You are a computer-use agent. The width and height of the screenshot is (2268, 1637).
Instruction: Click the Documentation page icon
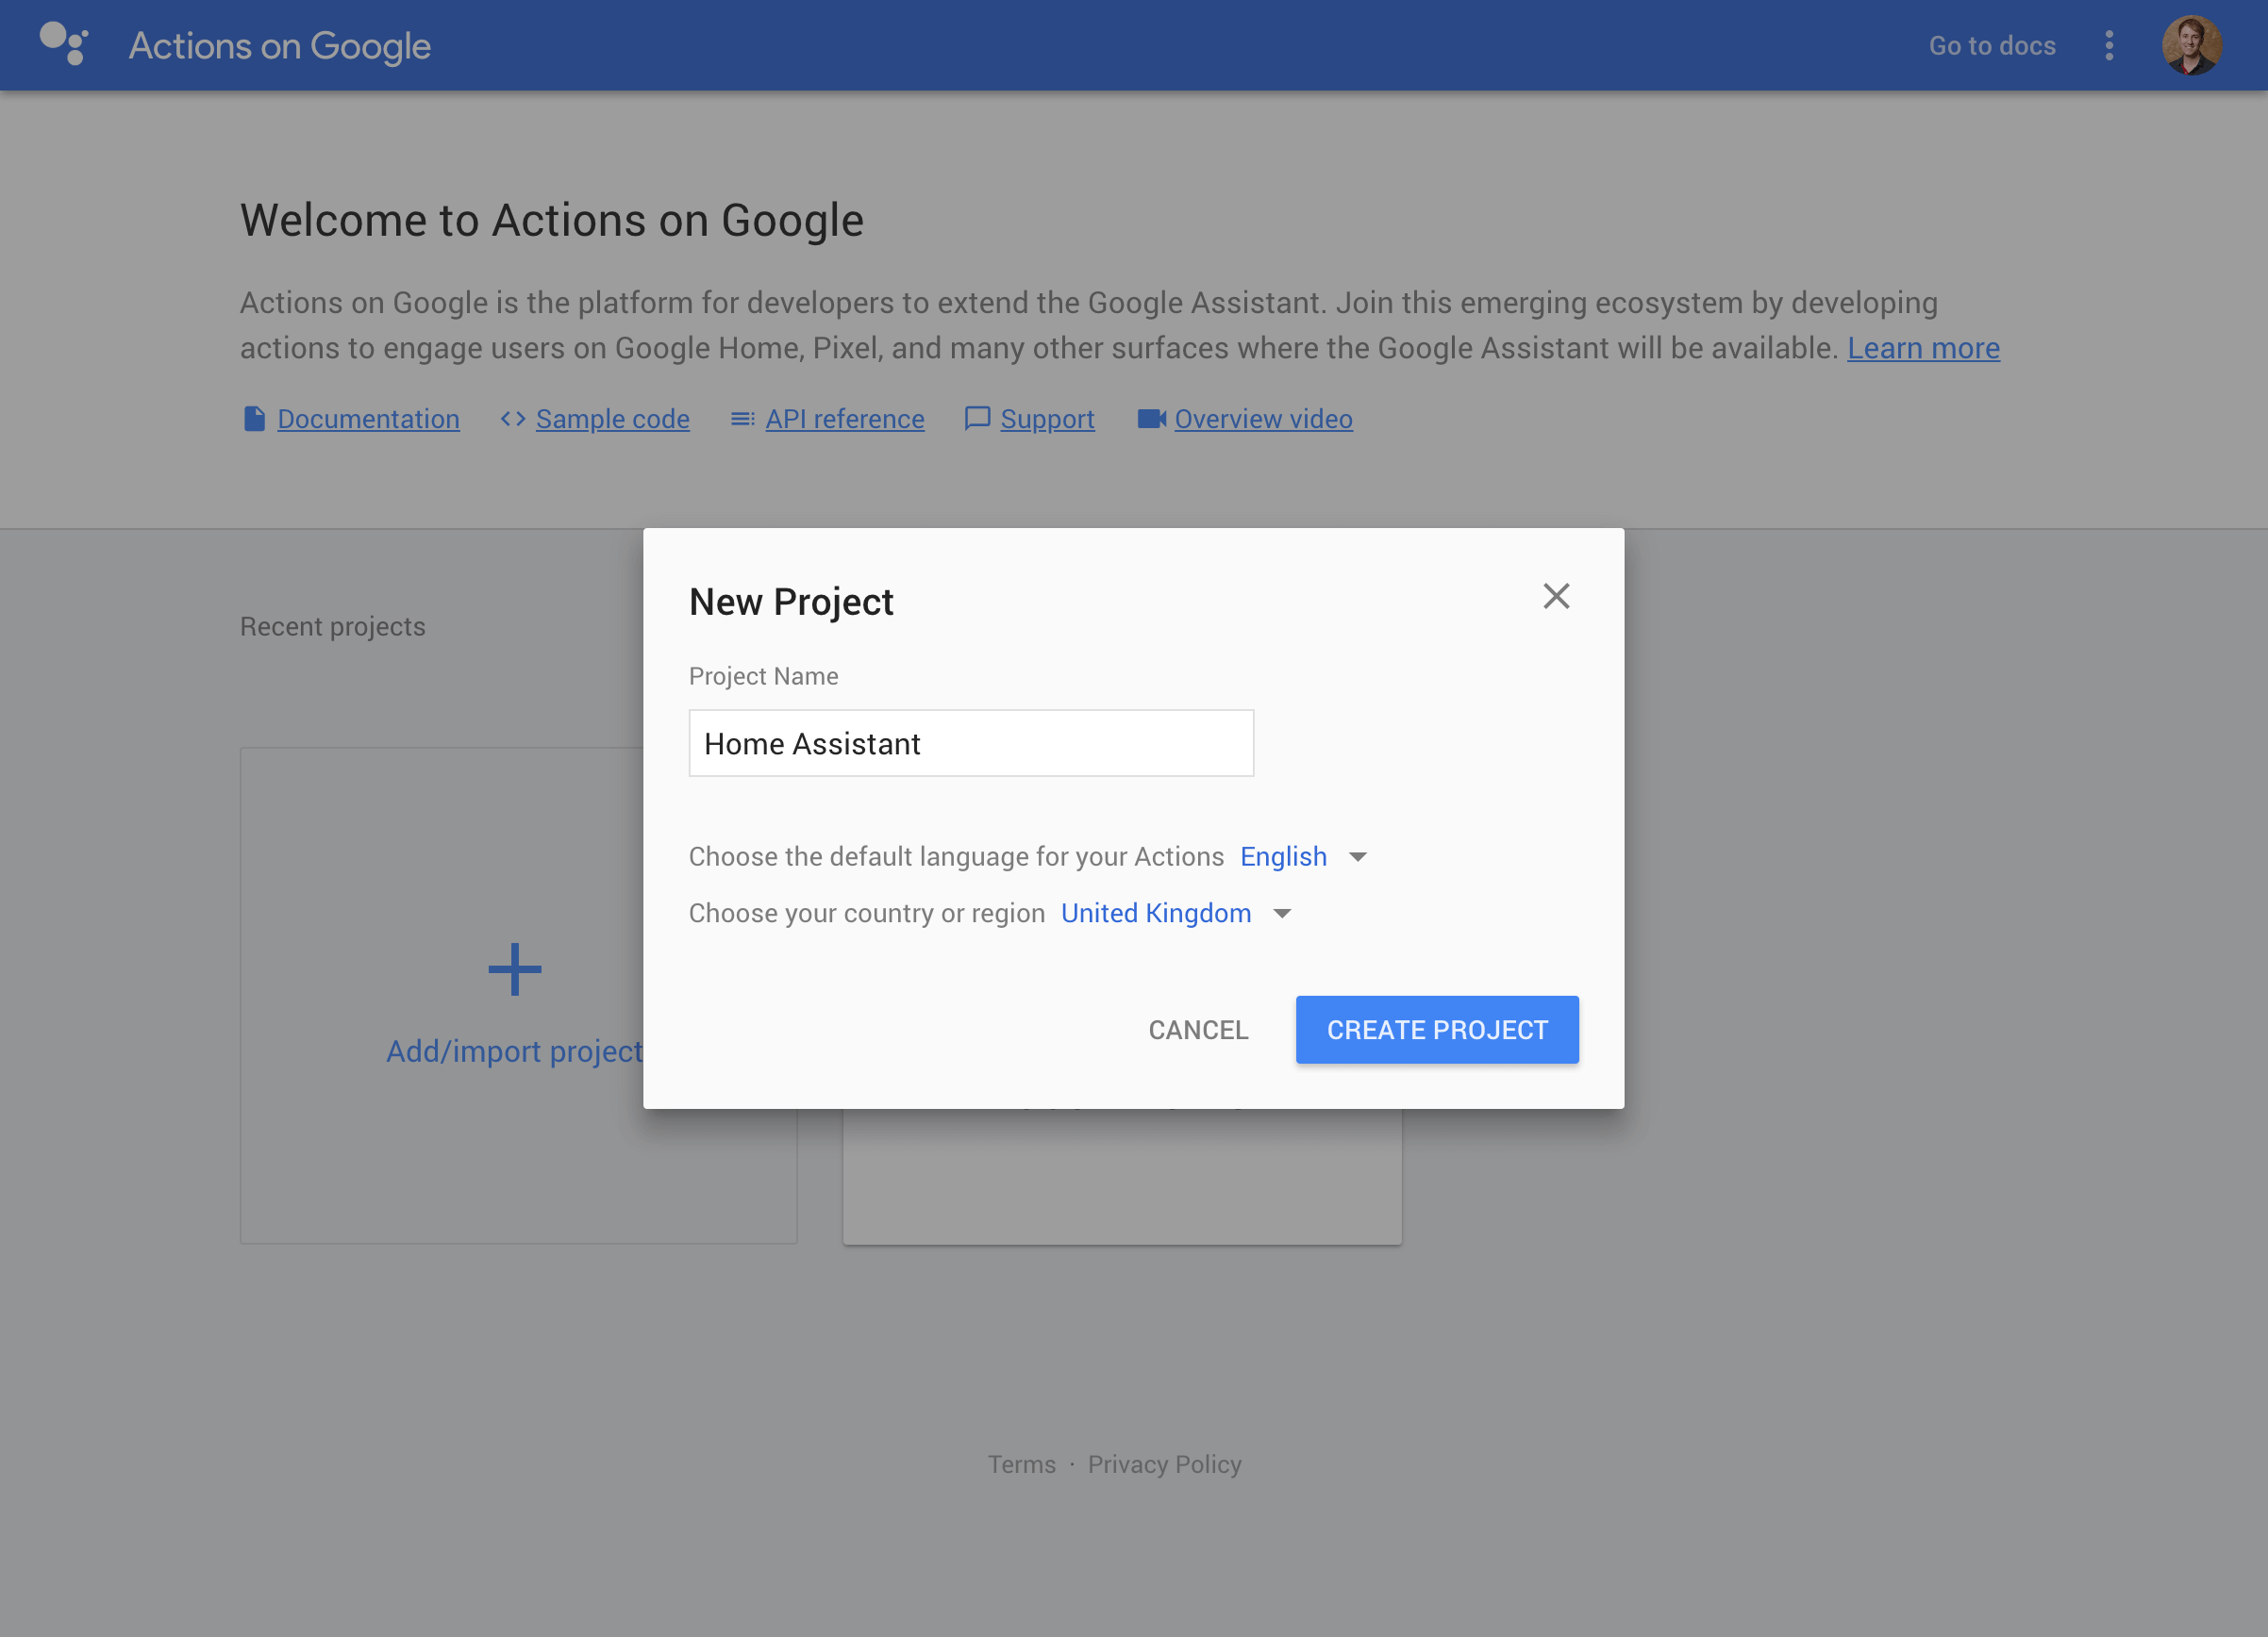click(254, 419)
